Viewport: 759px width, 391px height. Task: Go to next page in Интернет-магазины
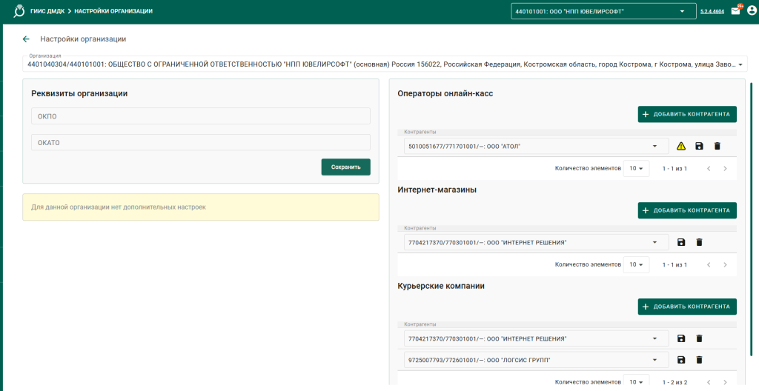pyautogui.click(x=725, y=264)
